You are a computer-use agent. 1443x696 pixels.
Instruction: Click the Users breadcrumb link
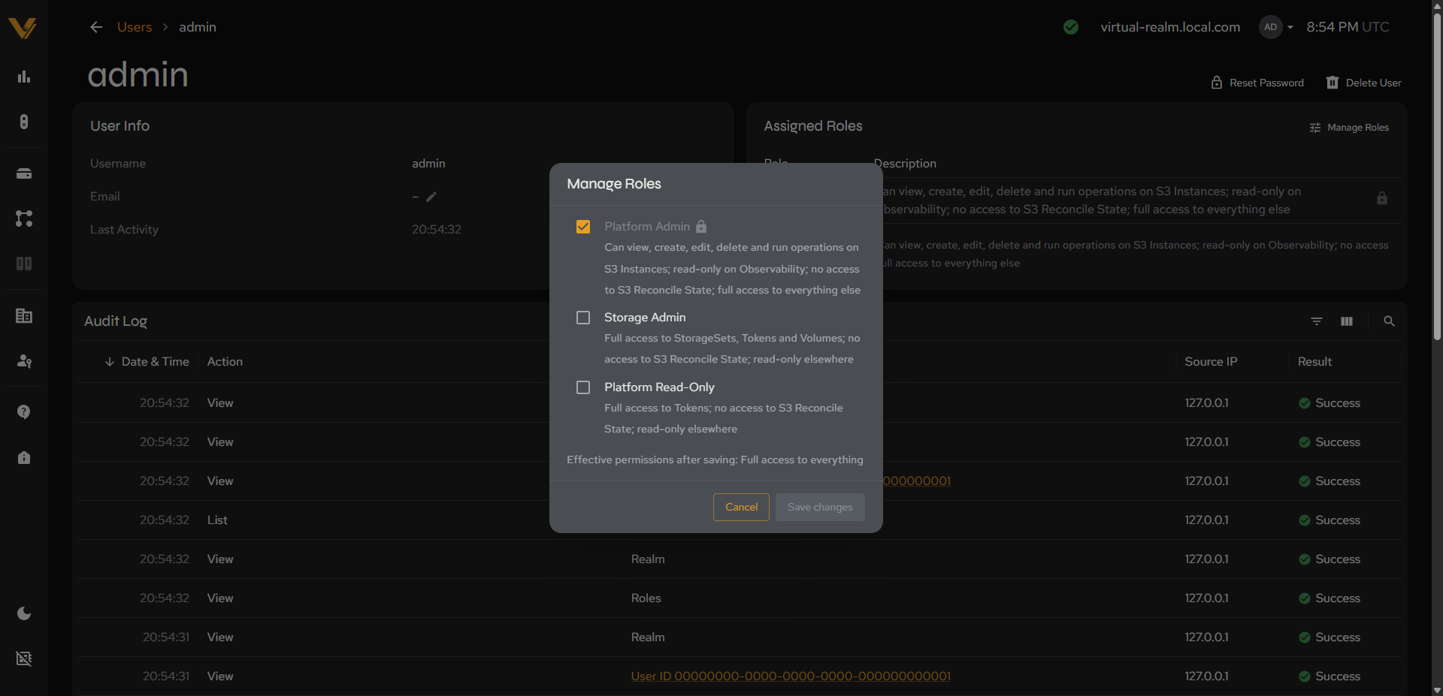pyautogui.click(x=135, y=27)
